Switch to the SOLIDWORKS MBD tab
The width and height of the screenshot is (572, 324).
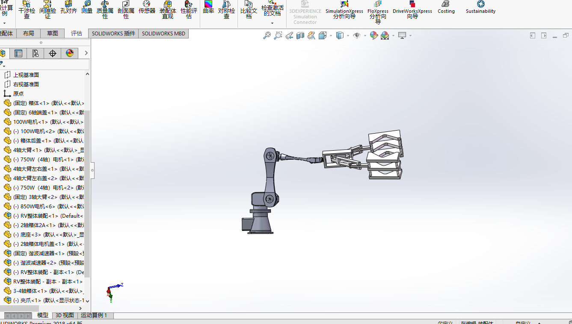pyautogui.click(x=163, y=33)
